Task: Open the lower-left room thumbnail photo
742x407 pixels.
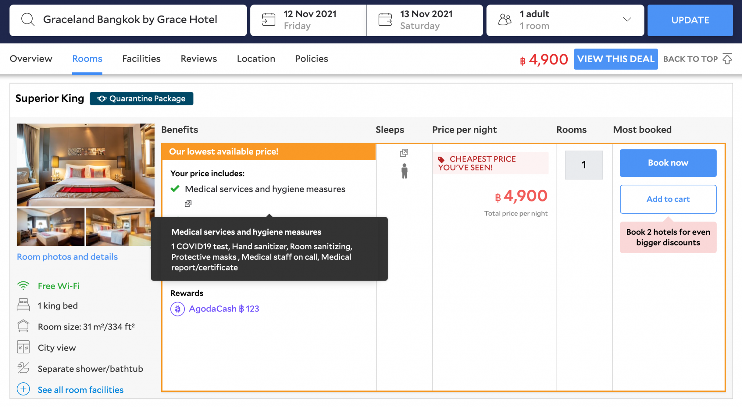Action: coord(50,227)
